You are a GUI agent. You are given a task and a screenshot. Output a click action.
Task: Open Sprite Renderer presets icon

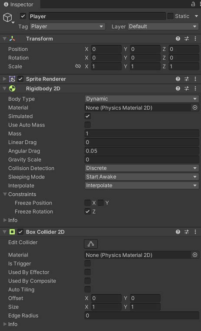pyautogui.click(x=187, y=79)
